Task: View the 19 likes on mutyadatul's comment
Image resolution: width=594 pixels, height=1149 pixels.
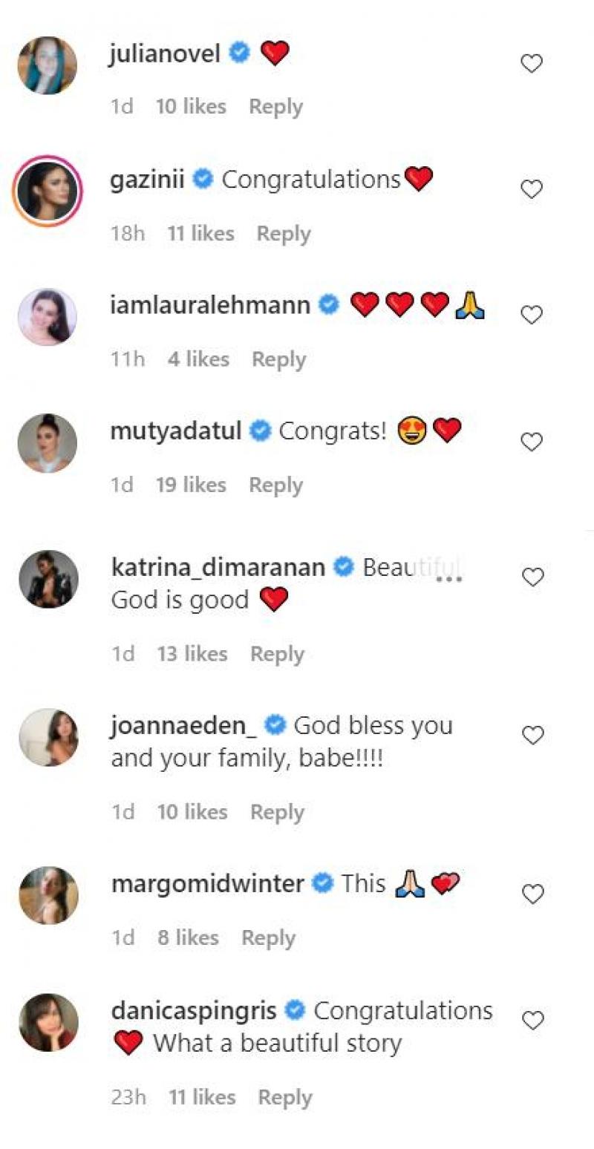Action: tap(191, 485)
